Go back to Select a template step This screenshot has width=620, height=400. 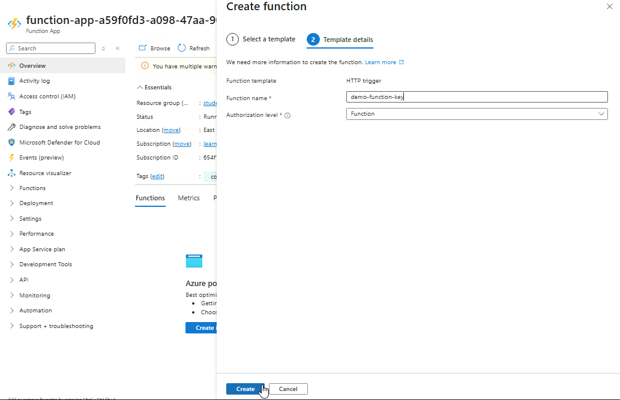click(261, 40)
